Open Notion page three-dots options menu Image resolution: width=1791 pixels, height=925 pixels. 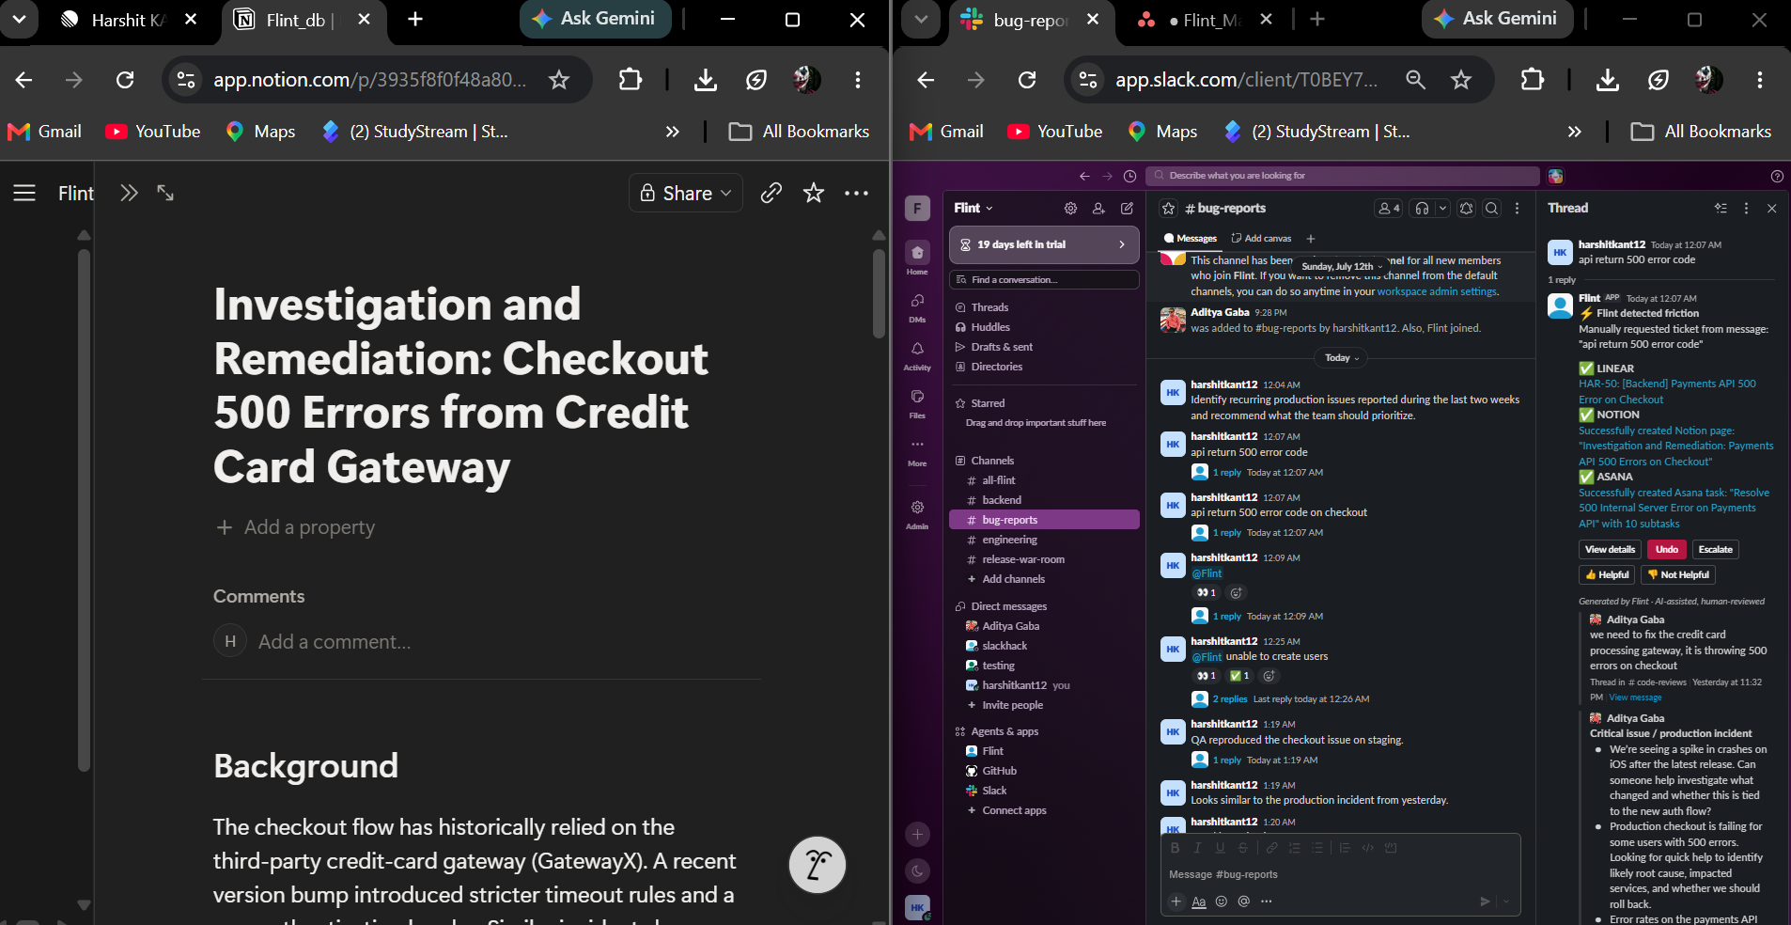tap(856, 193)
